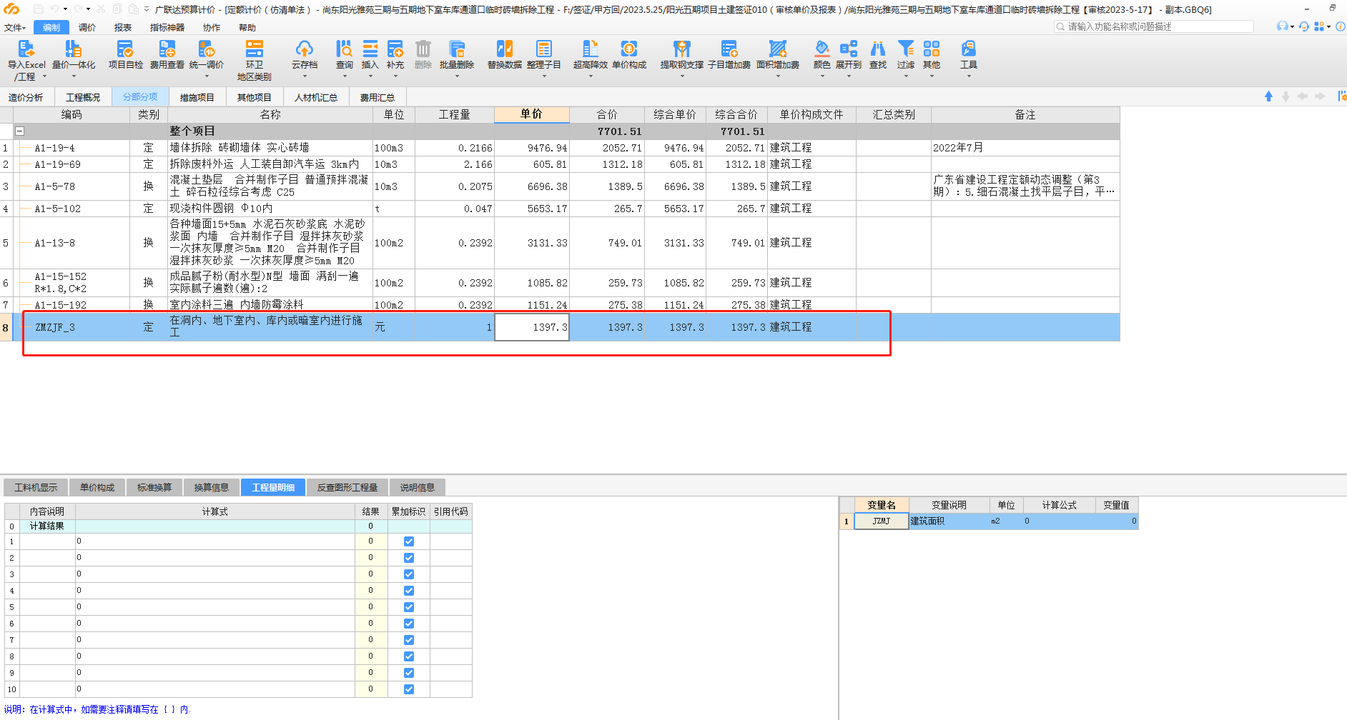Switch to 措施项目 tab

(197, 97)
